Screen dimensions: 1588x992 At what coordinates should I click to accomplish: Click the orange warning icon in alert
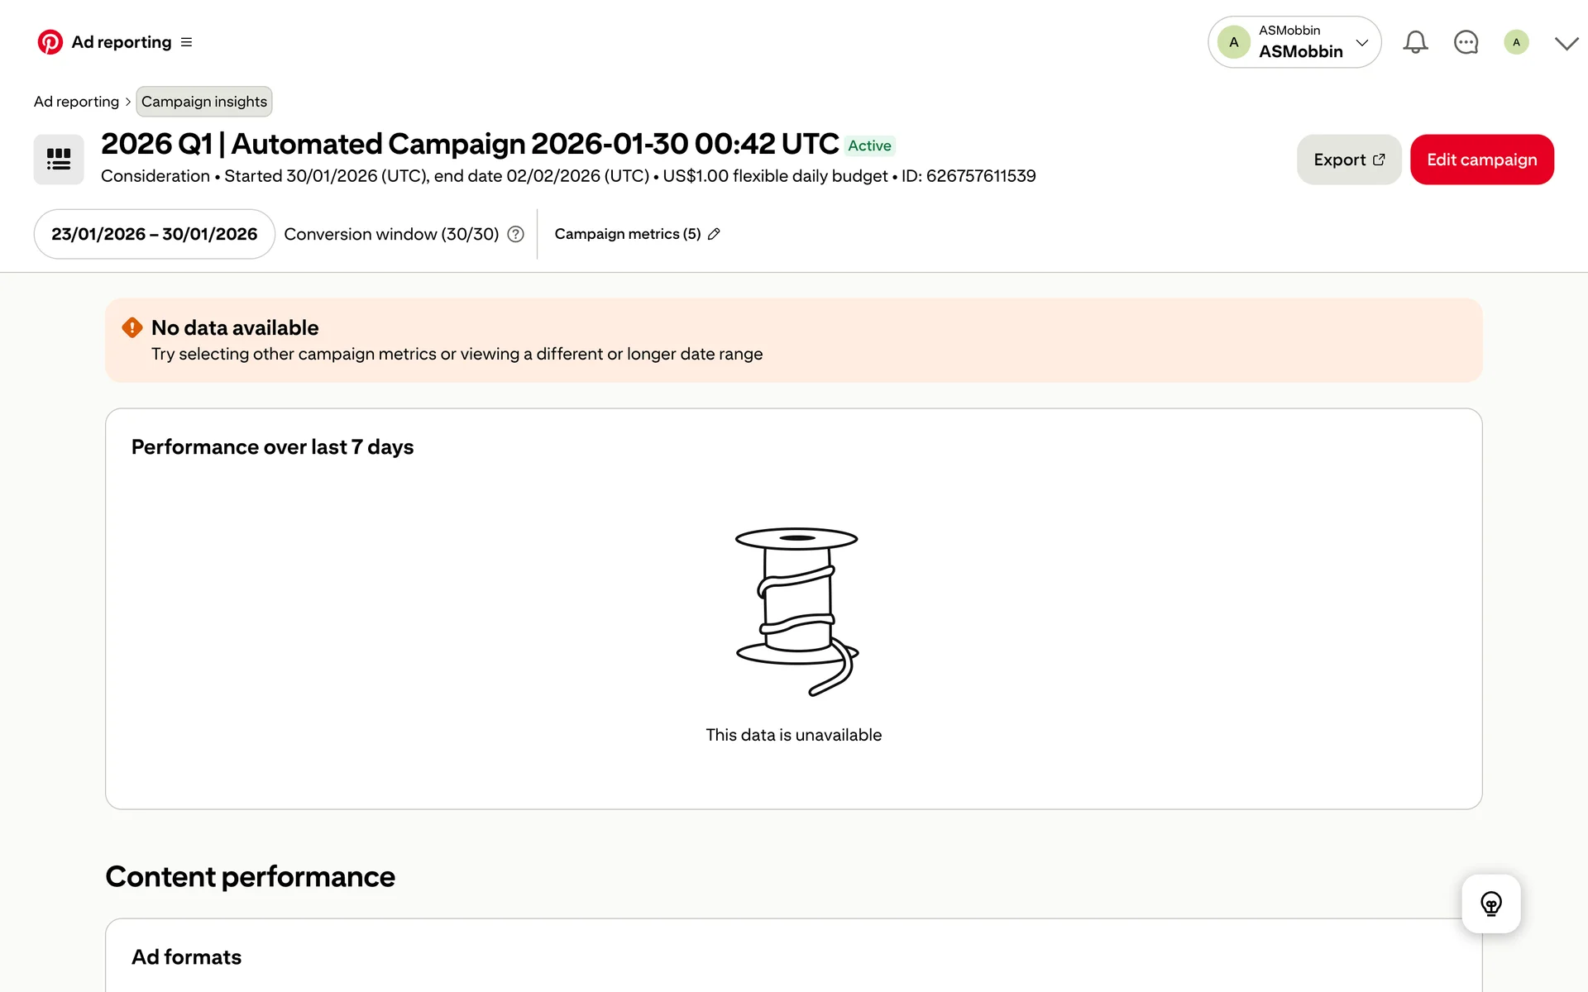[132, 328]
